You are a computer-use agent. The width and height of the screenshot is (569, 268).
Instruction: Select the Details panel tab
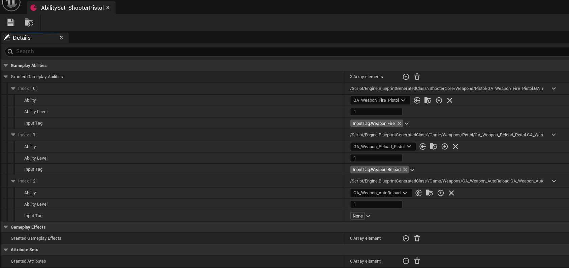pos(22,38)
